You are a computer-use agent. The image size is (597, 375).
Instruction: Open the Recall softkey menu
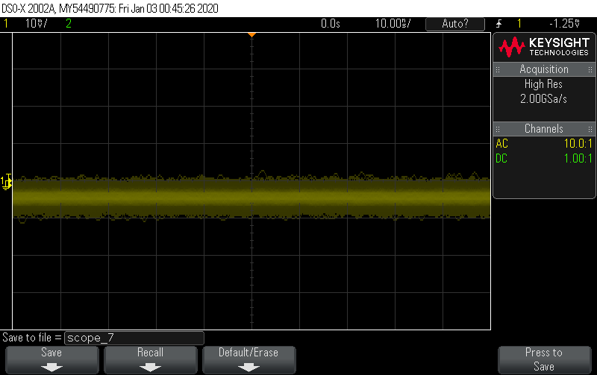151,360
